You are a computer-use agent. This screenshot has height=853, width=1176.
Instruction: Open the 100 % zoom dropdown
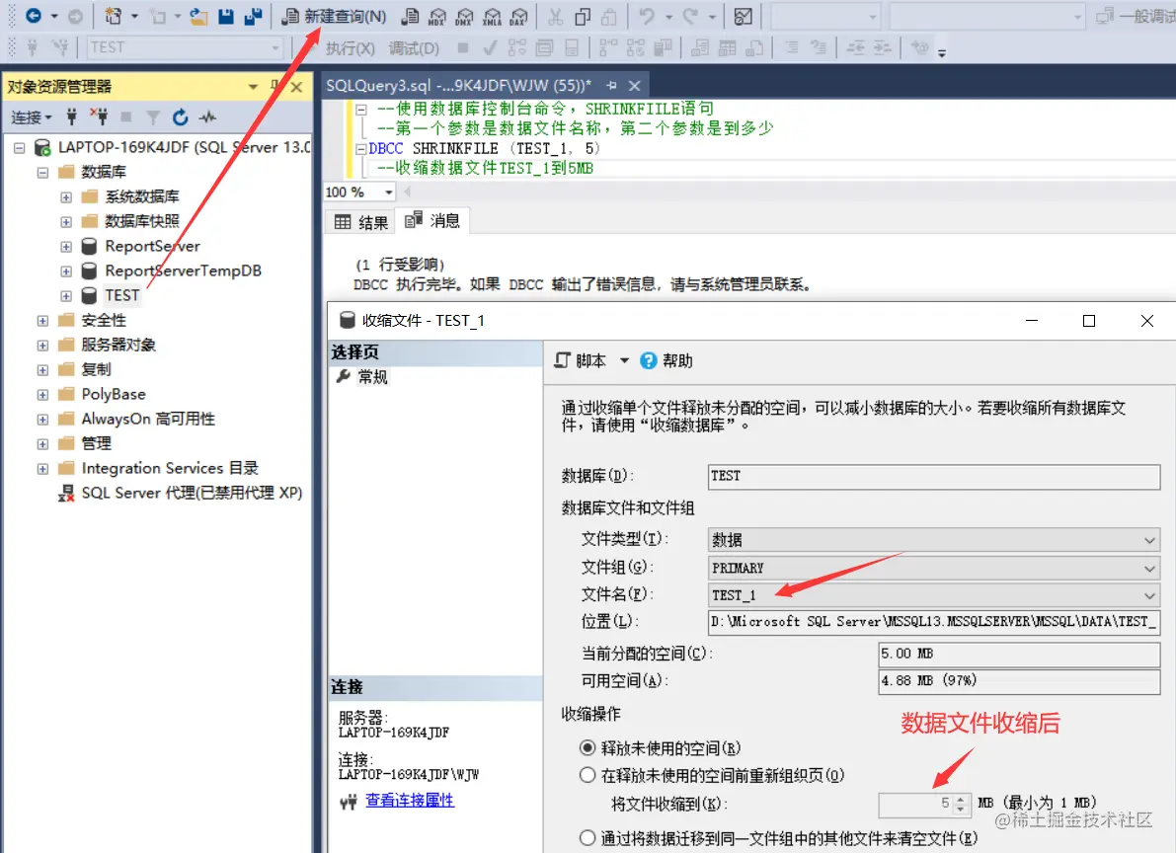pyautogui.click(x=388, y=193)
